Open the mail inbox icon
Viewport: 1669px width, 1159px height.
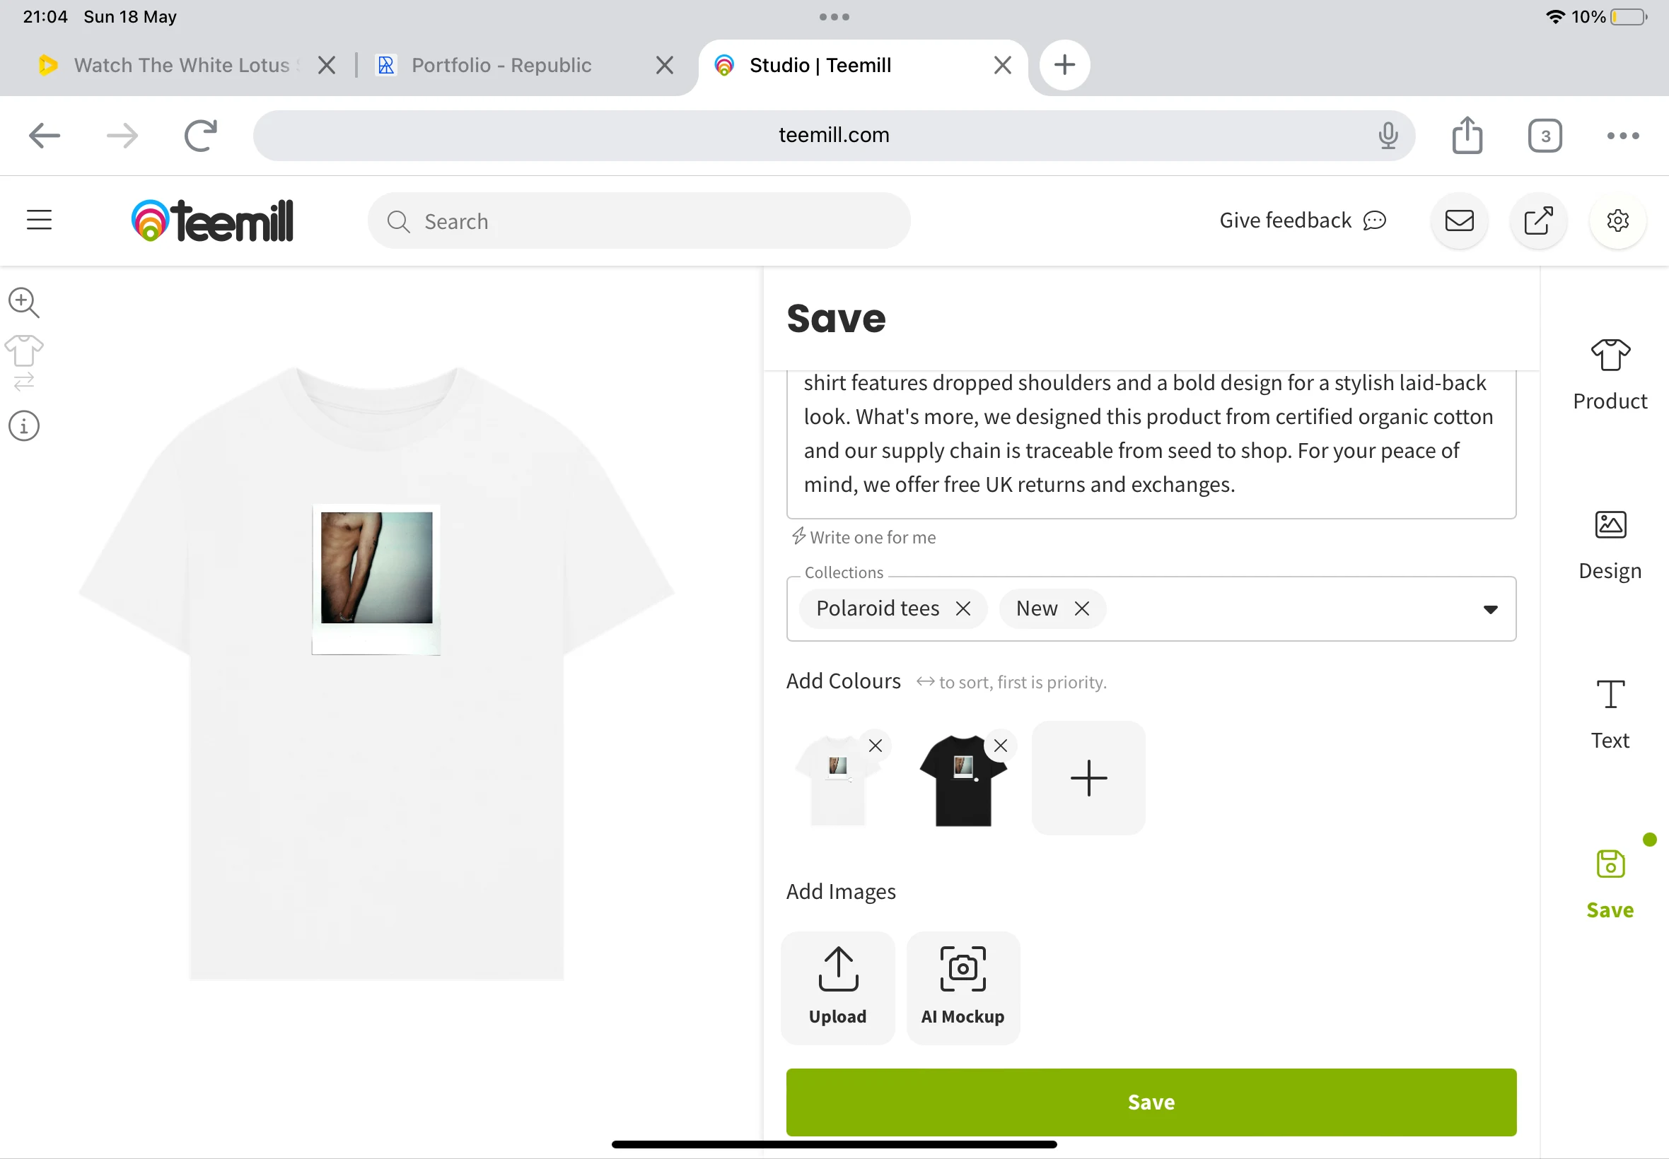coord(1459,220)
